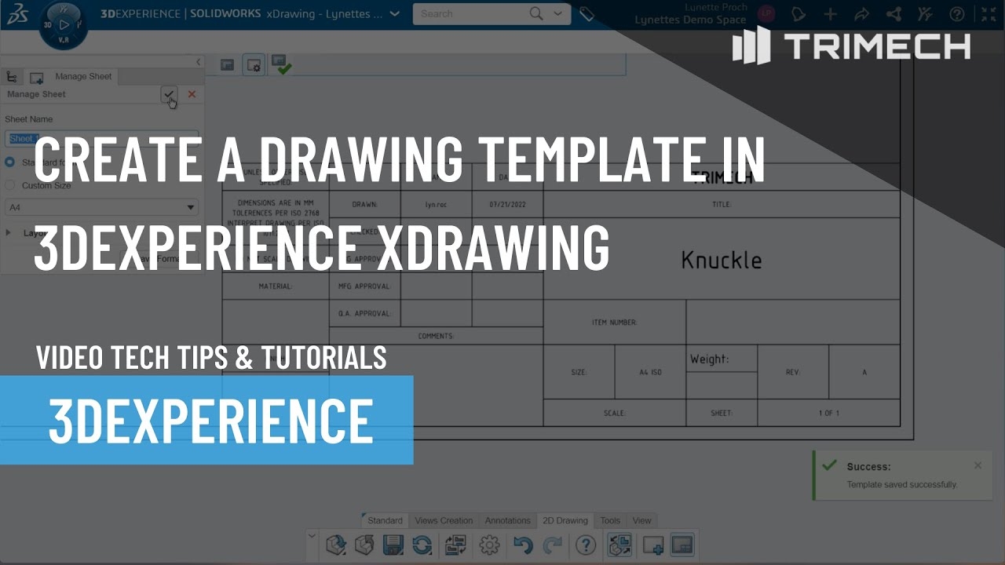The width and height of the screenshot is (1005, 565).
Task: Open top-bar help question mark
Action: (x=956, y=14)
